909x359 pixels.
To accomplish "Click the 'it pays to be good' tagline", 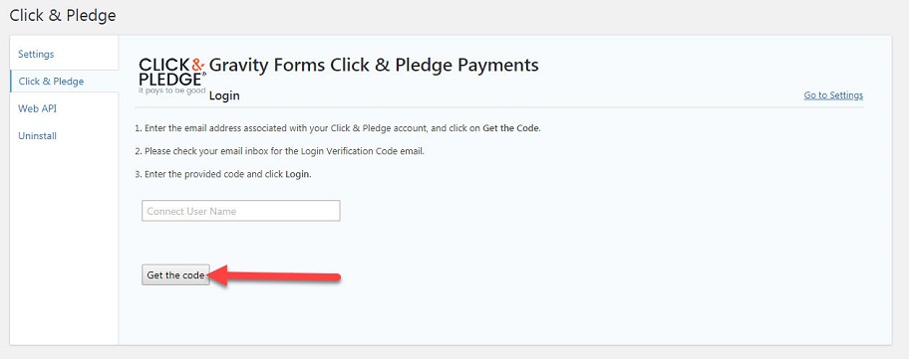I will (172, 91).
